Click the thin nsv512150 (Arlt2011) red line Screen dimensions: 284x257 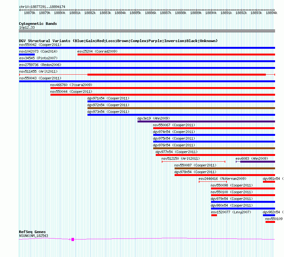193,162
